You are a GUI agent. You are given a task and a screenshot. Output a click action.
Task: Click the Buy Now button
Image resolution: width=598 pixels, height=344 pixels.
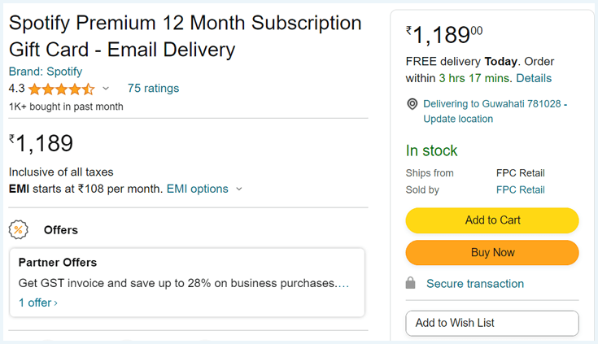pos(492,252)
